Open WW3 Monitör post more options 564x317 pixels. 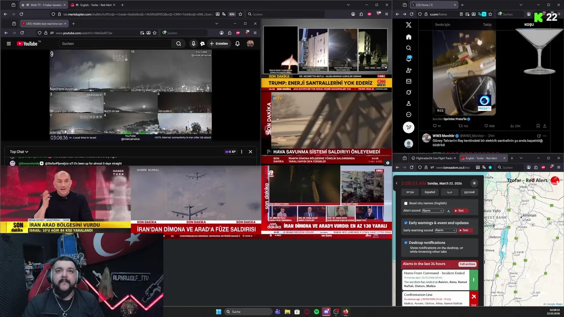tap(545, 136)
